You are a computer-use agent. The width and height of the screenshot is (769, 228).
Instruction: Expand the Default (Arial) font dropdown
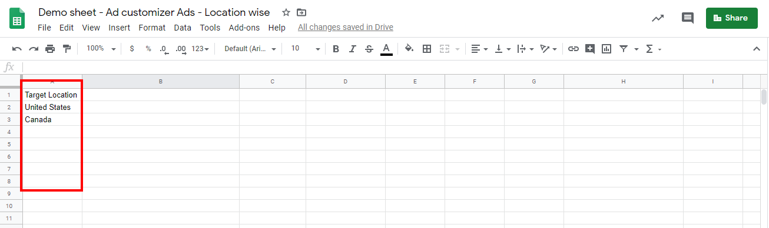[x=250, y=49]
